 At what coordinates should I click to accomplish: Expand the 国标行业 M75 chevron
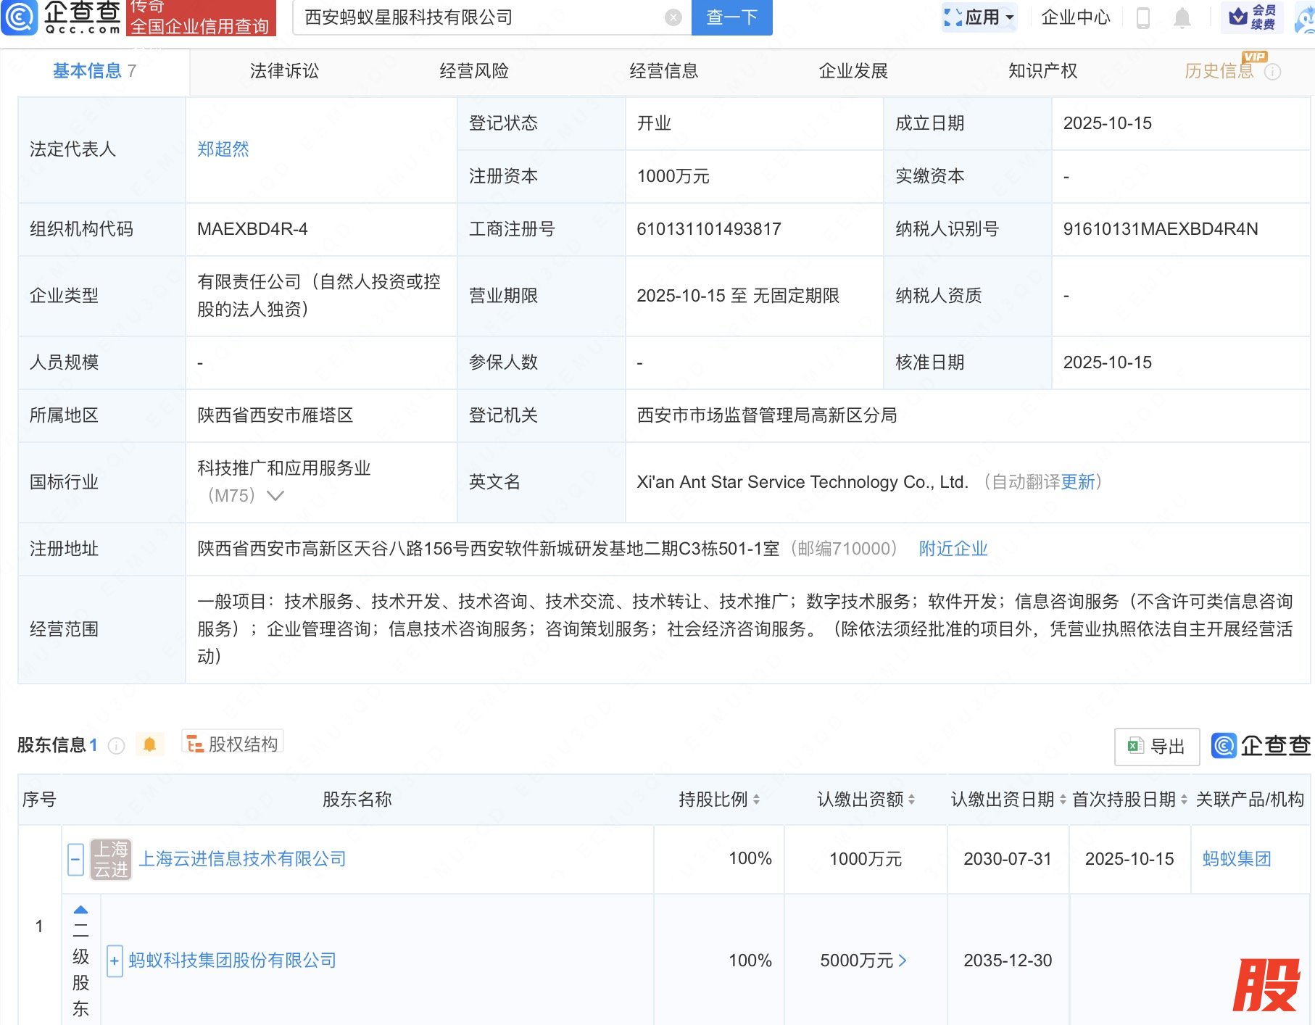coord(275,496)
